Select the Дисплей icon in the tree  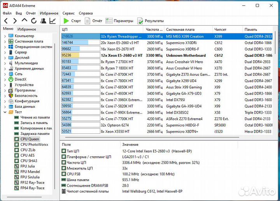tap(11, 58)
